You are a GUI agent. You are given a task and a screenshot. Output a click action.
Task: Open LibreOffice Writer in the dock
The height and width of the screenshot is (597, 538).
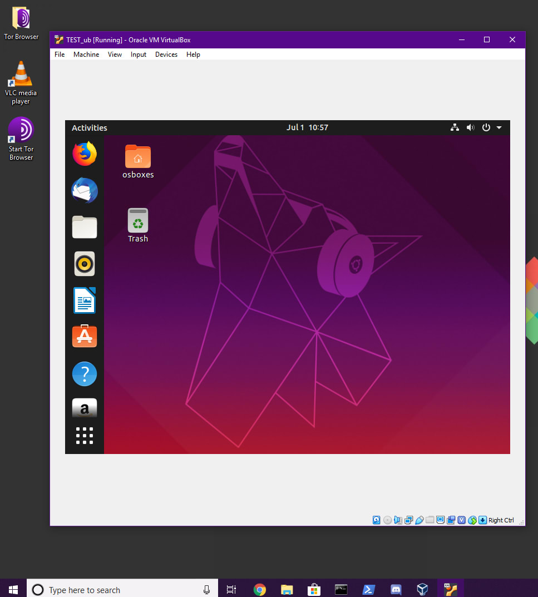click(85, 300)
